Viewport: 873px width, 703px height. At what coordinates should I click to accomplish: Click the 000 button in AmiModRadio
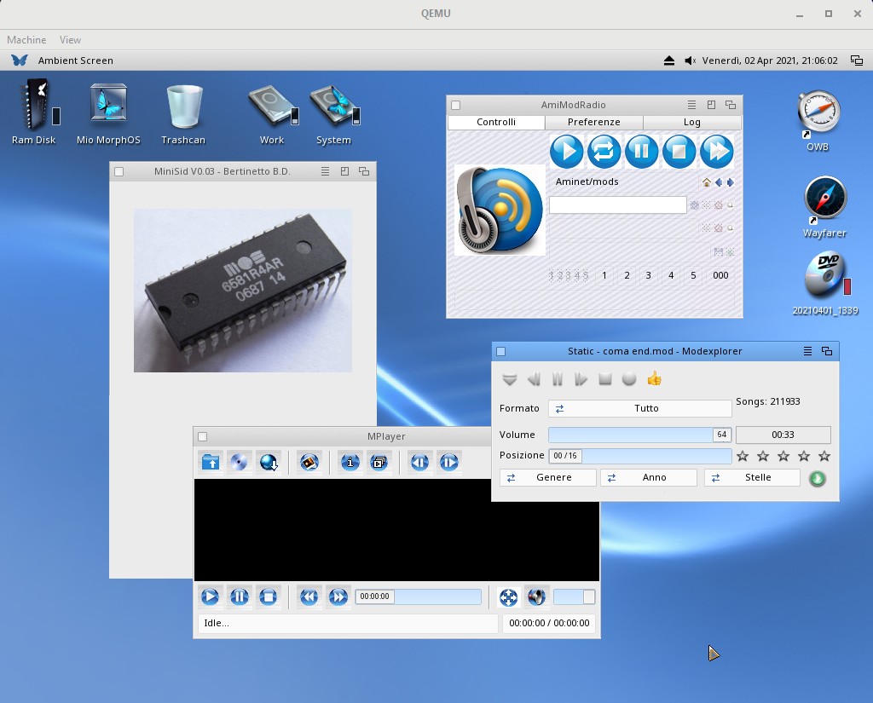click(x=720, y=275)
